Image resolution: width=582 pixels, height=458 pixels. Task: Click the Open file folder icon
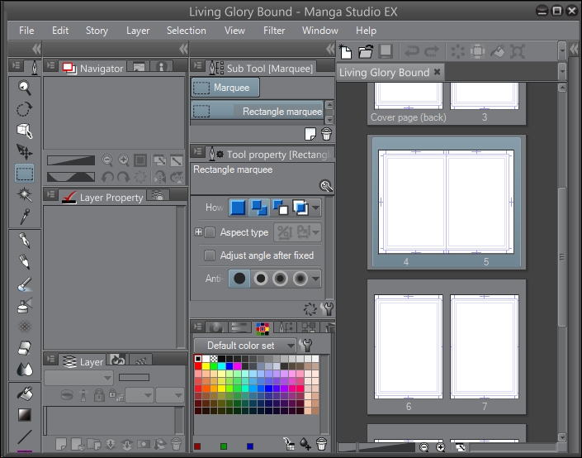(x=366, y=51)
